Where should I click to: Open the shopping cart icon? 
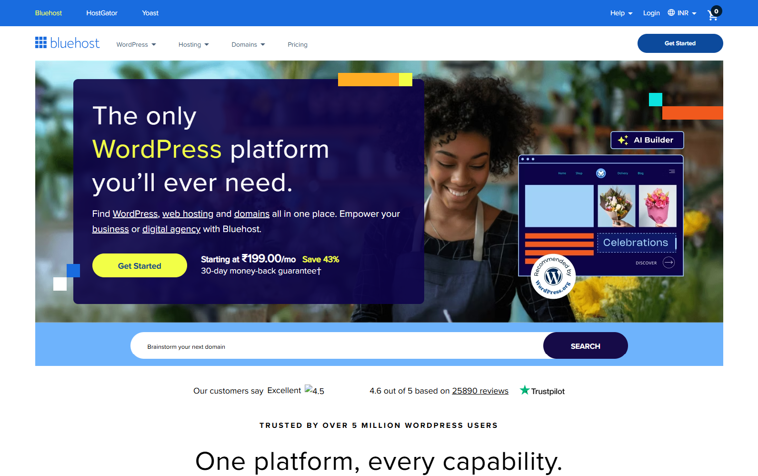[x=714, y=13]
